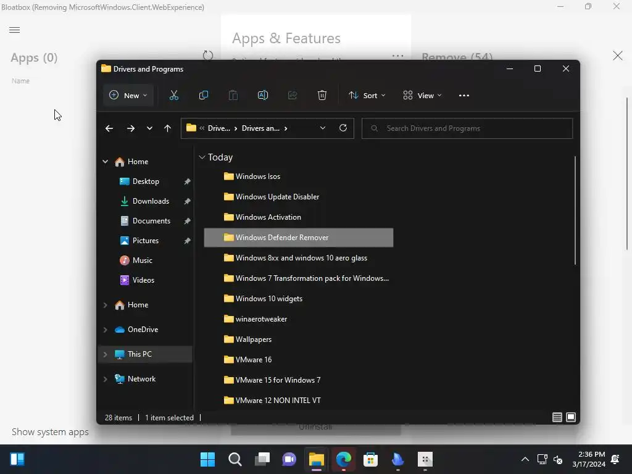The width and height of the screenshot is (632, 474).
Task: Click the Copy icon in Explorer toolbar
Action: 204,96
